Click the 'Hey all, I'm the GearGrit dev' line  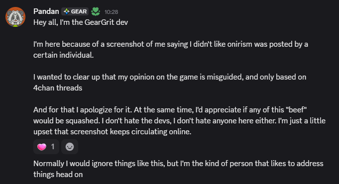[x=81, y=22]
